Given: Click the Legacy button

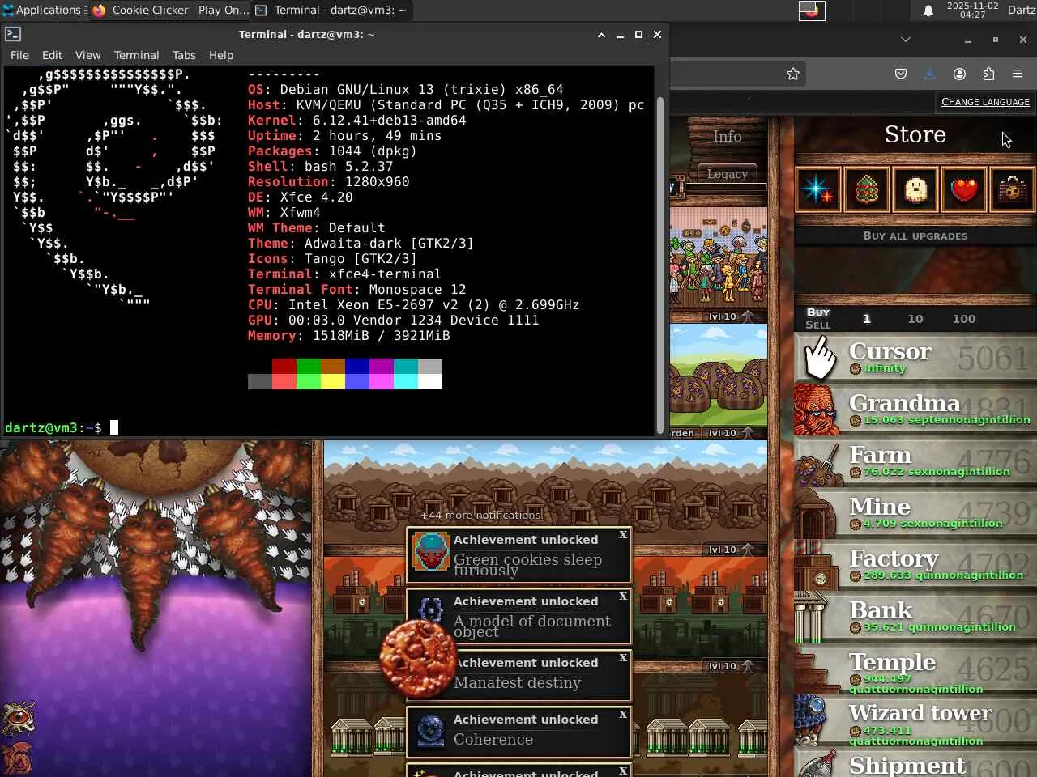Looking at the screenshot, I should (x=728, y=174).
